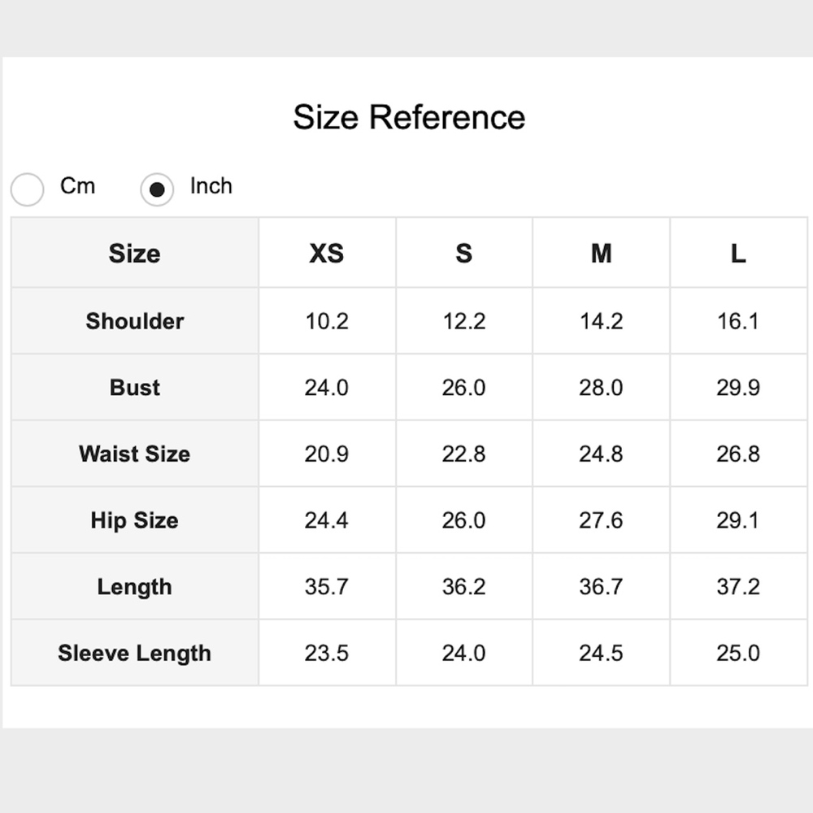Click the Length row label
This screenshot has height=813, width=813.
pyautogui.click(x=135, y=587)
